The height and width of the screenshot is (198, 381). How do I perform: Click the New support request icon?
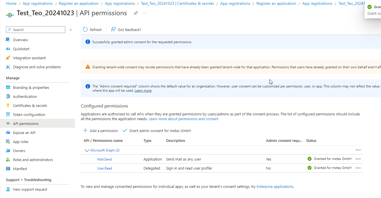[x=8, y=189]
